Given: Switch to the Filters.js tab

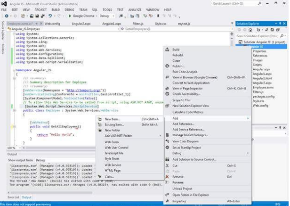Looking at the screenshot, I should (x=138, y=24).
